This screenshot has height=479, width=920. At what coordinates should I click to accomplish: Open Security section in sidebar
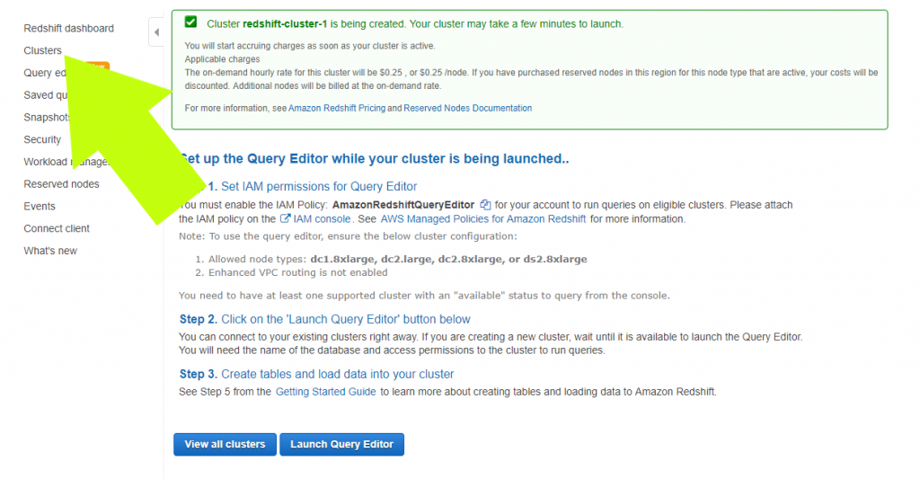42,139
